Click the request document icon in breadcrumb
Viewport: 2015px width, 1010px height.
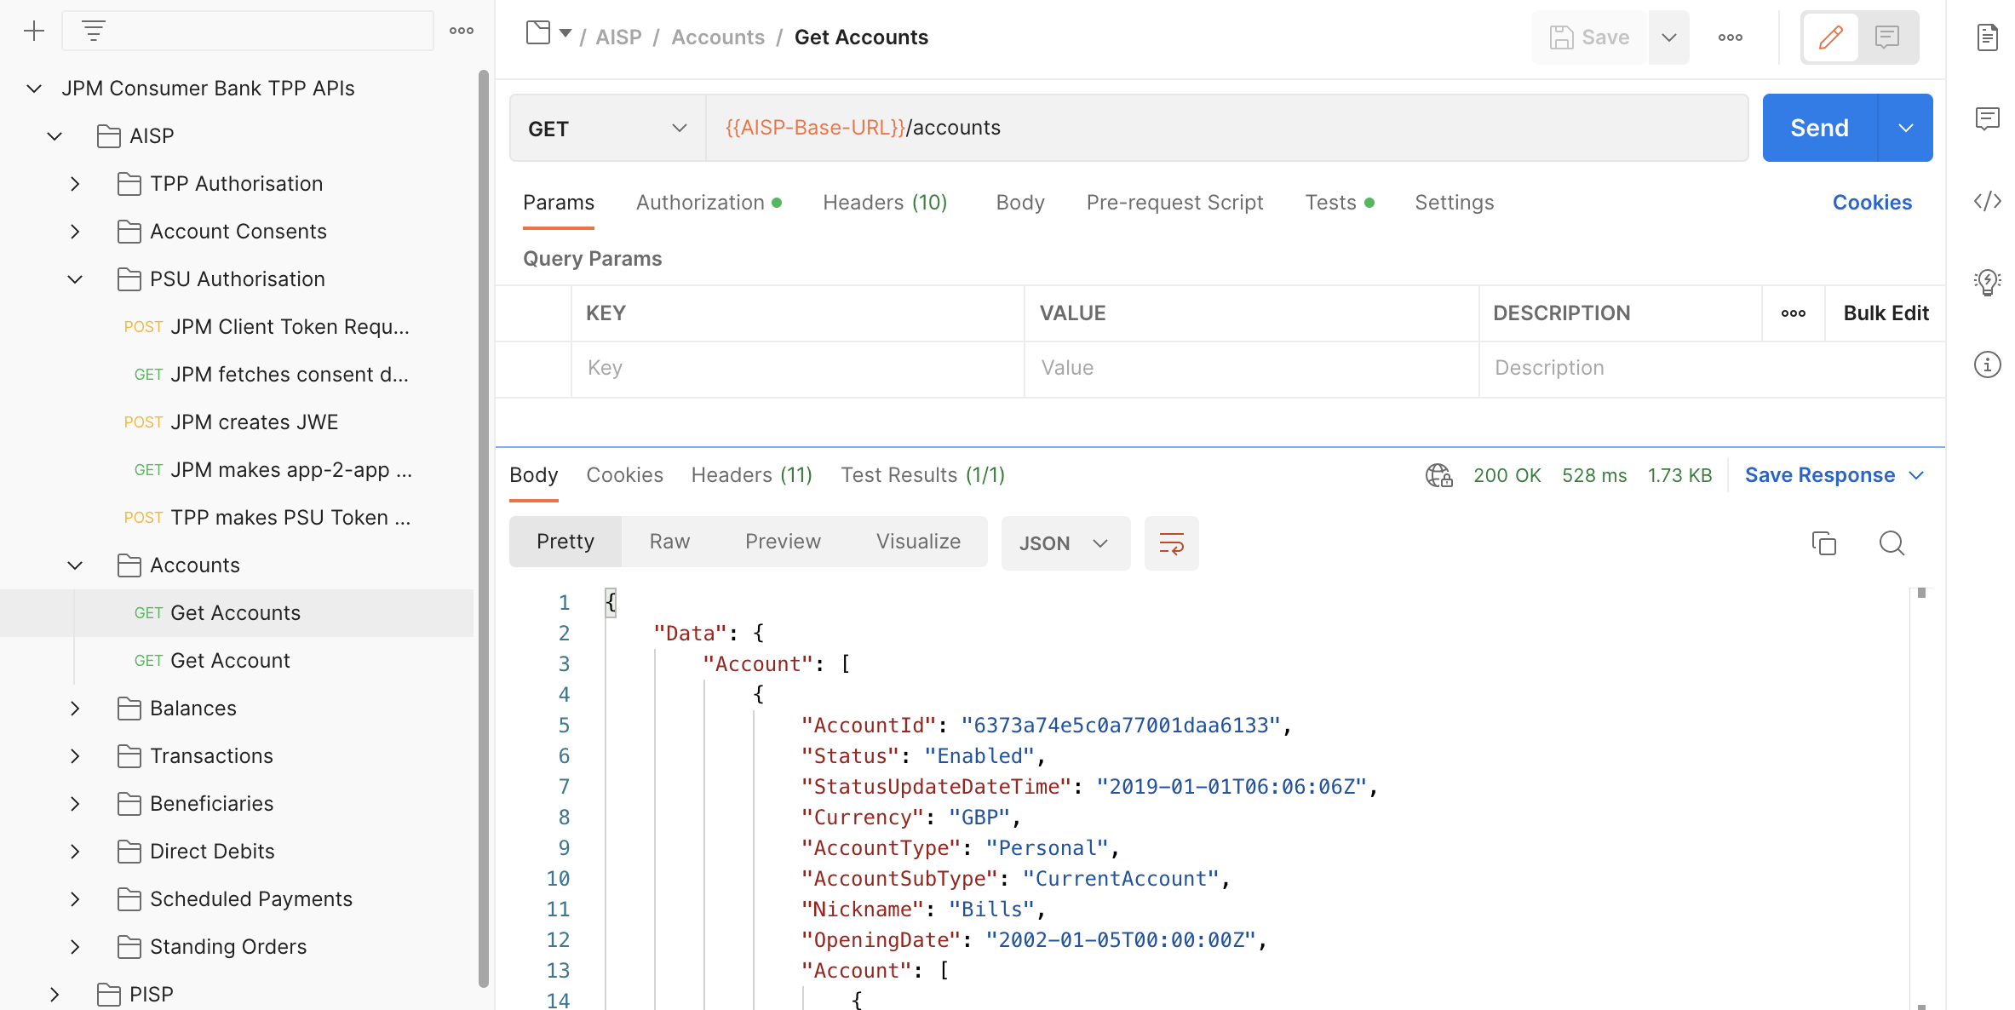click(x=538, y=33)
